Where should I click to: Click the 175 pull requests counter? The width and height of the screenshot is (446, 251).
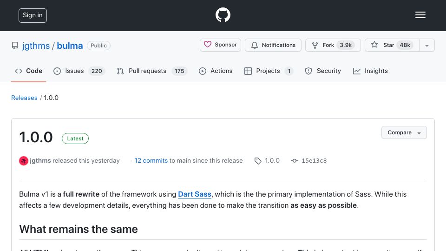click(x=179, y=71)
